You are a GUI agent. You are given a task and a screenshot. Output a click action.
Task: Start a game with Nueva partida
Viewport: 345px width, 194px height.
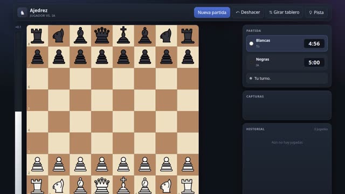point(212,12)
